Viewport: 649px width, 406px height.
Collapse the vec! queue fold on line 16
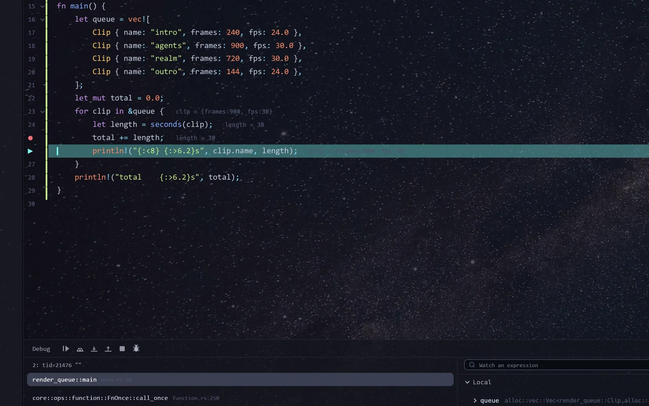coord(42,19)
